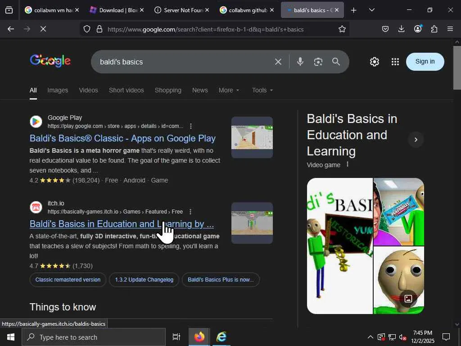Select the News search filter
The width and height of the screenshot is (461, 346).
pyautogui.click(x=200, y=90)
